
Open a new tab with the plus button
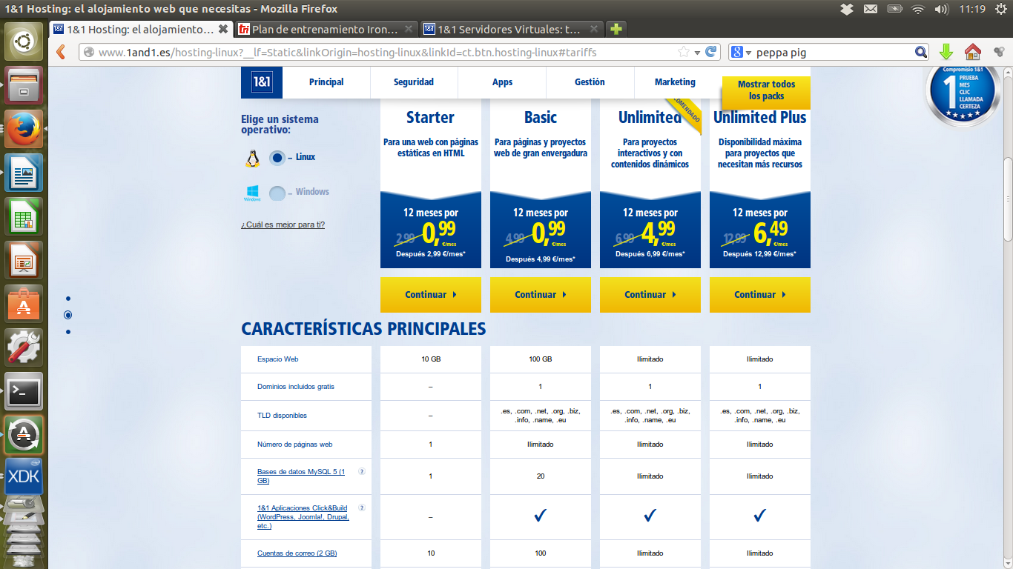(616, 30)
